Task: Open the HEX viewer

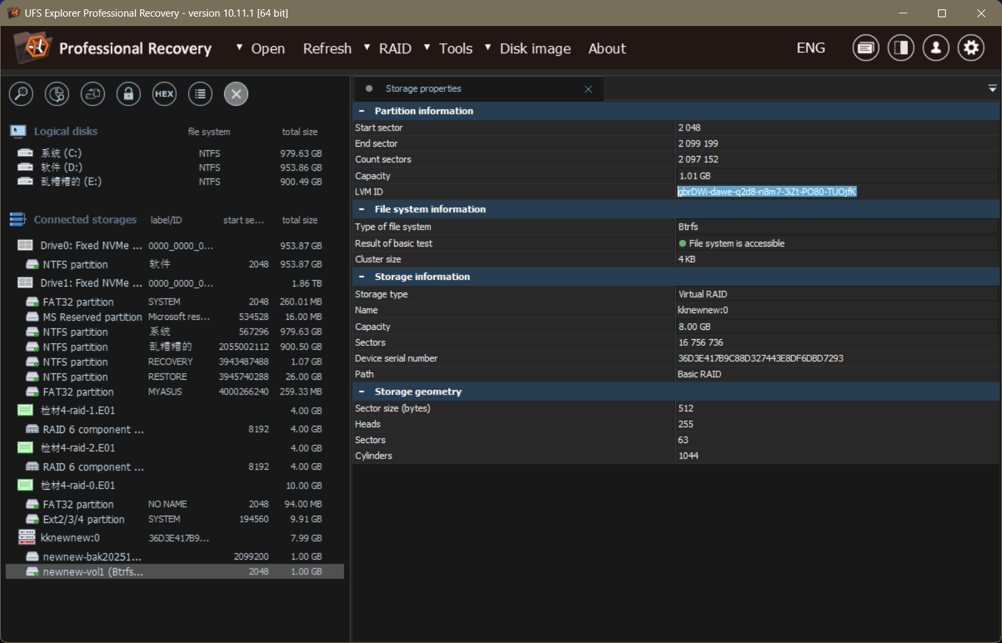Action: [x=164, y=94]
